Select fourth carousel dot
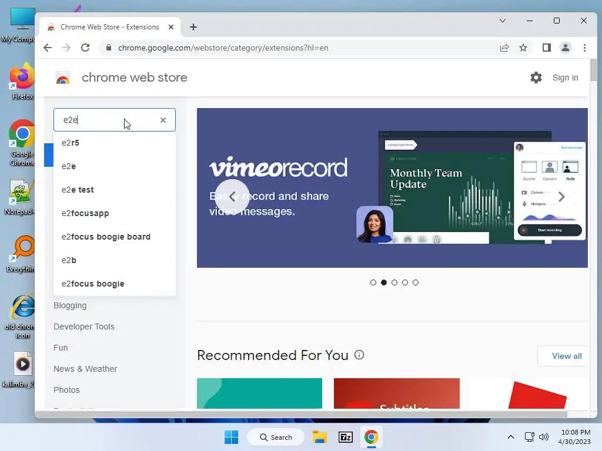 (x=405, y=282)
